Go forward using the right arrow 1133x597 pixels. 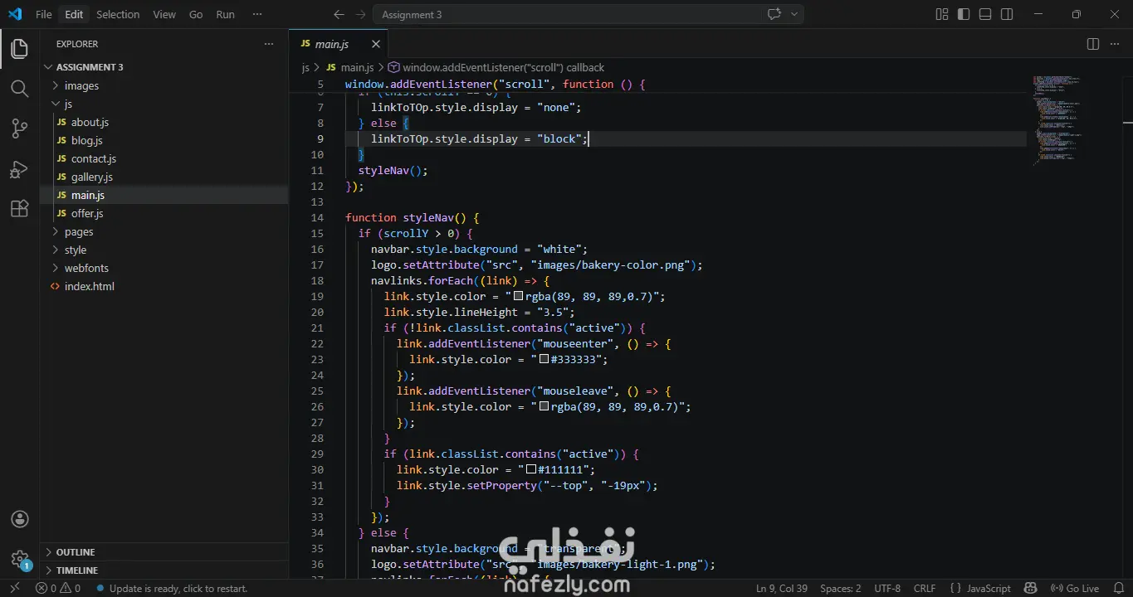(x=360, y=14)
